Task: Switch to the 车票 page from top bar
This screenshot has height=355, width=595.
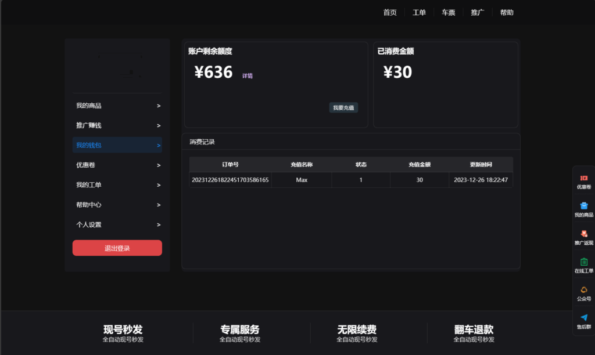Action: pyautogui.click(x=448, y=12)
